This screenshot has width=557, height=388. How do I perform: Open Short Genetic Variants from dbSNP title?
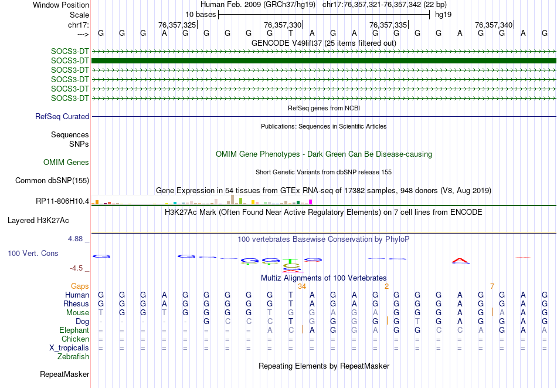click(x=324, y=172)
